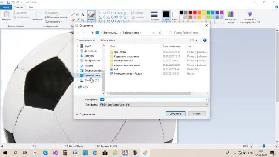
Task: Open taskbar search magnifier
Action: coord(15,153)
